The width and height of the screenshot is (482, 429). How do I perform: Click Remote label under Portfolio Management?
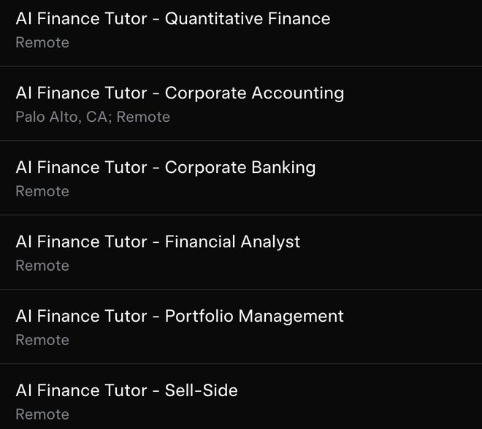[42, 341]
